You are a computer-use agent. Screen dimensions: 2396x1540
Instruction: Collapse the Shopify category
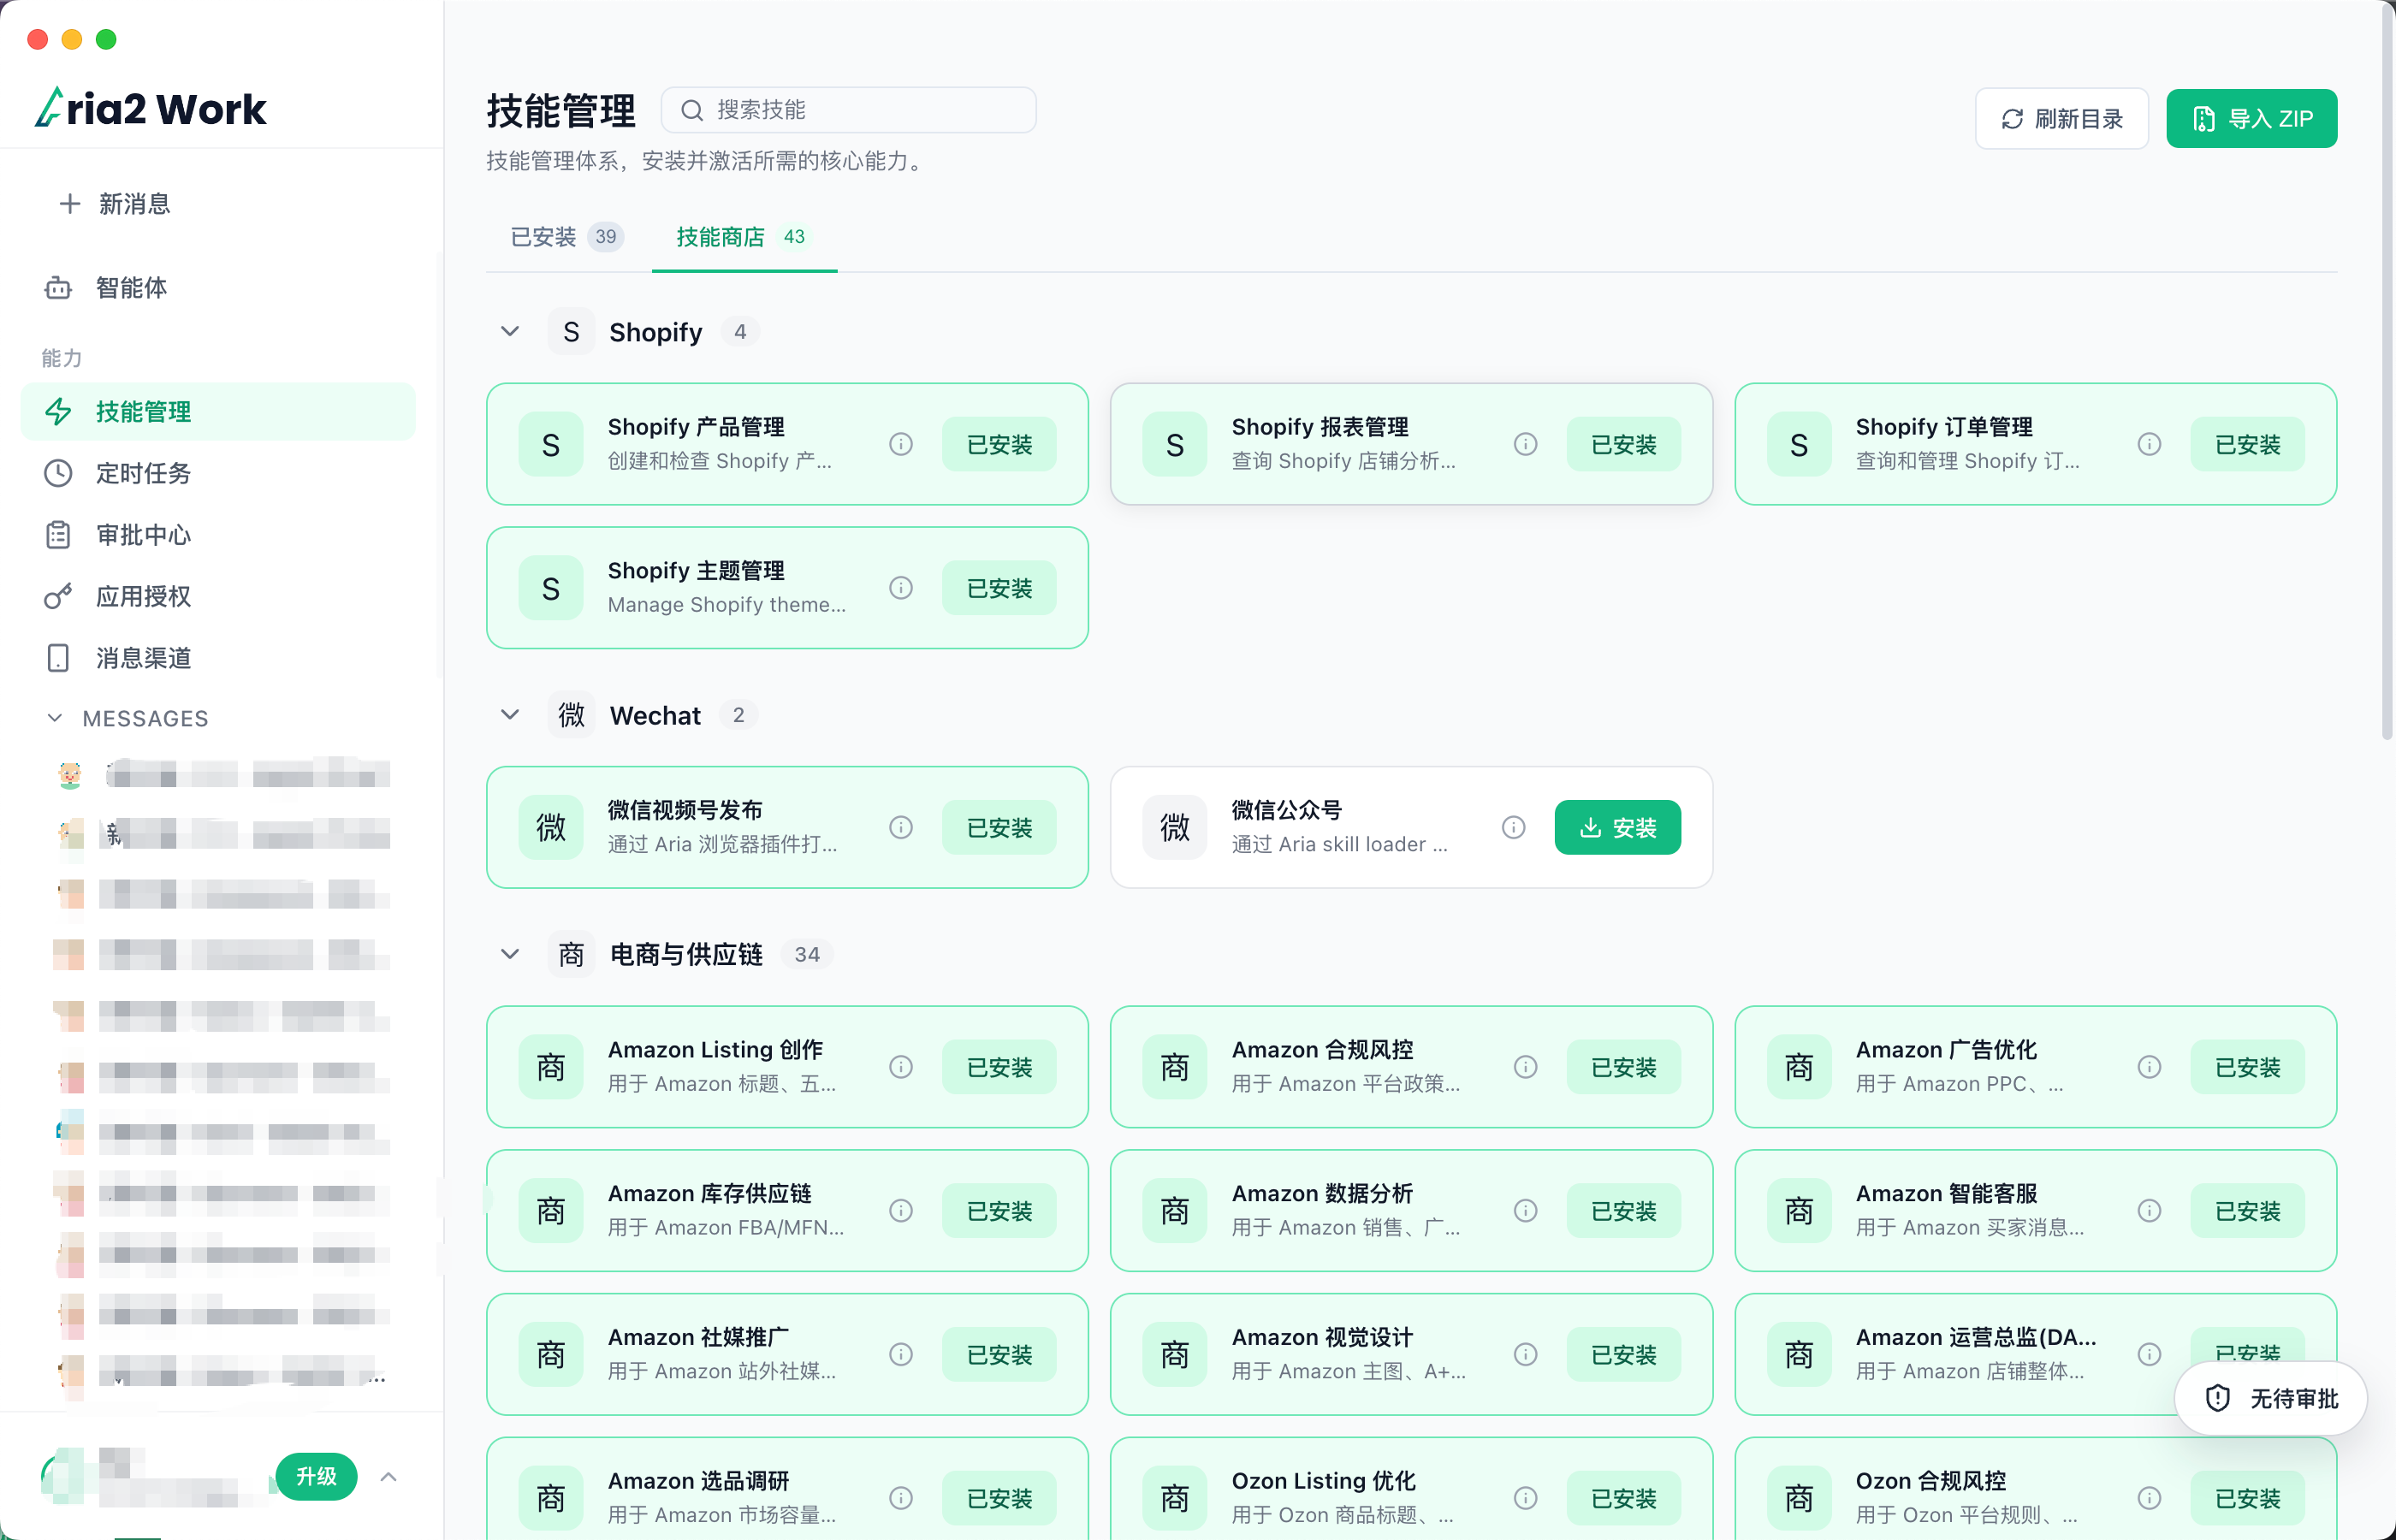coord(510,331)
